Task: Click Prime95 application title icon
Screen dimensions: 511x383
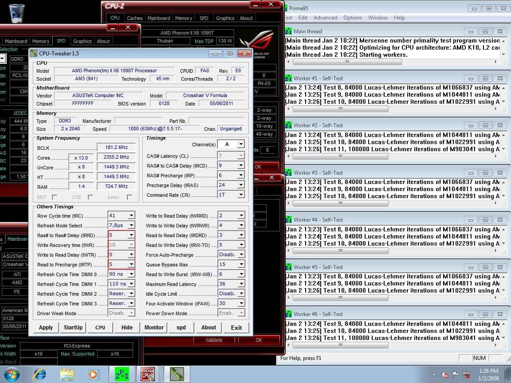Action: [x=286, y=8]
